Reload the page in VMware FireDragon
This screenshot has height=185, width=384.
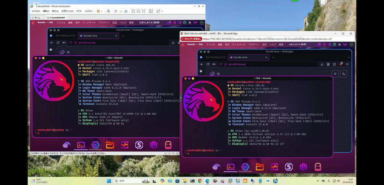point(58,43)
